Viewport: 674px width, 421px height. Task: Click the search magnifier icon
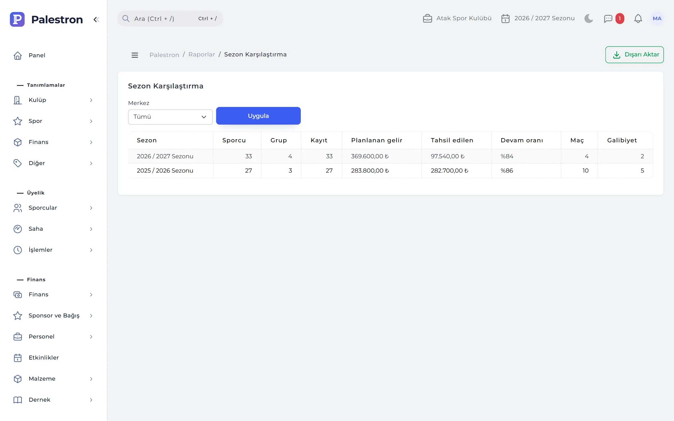pyautogui.click(x=126, y=19)
